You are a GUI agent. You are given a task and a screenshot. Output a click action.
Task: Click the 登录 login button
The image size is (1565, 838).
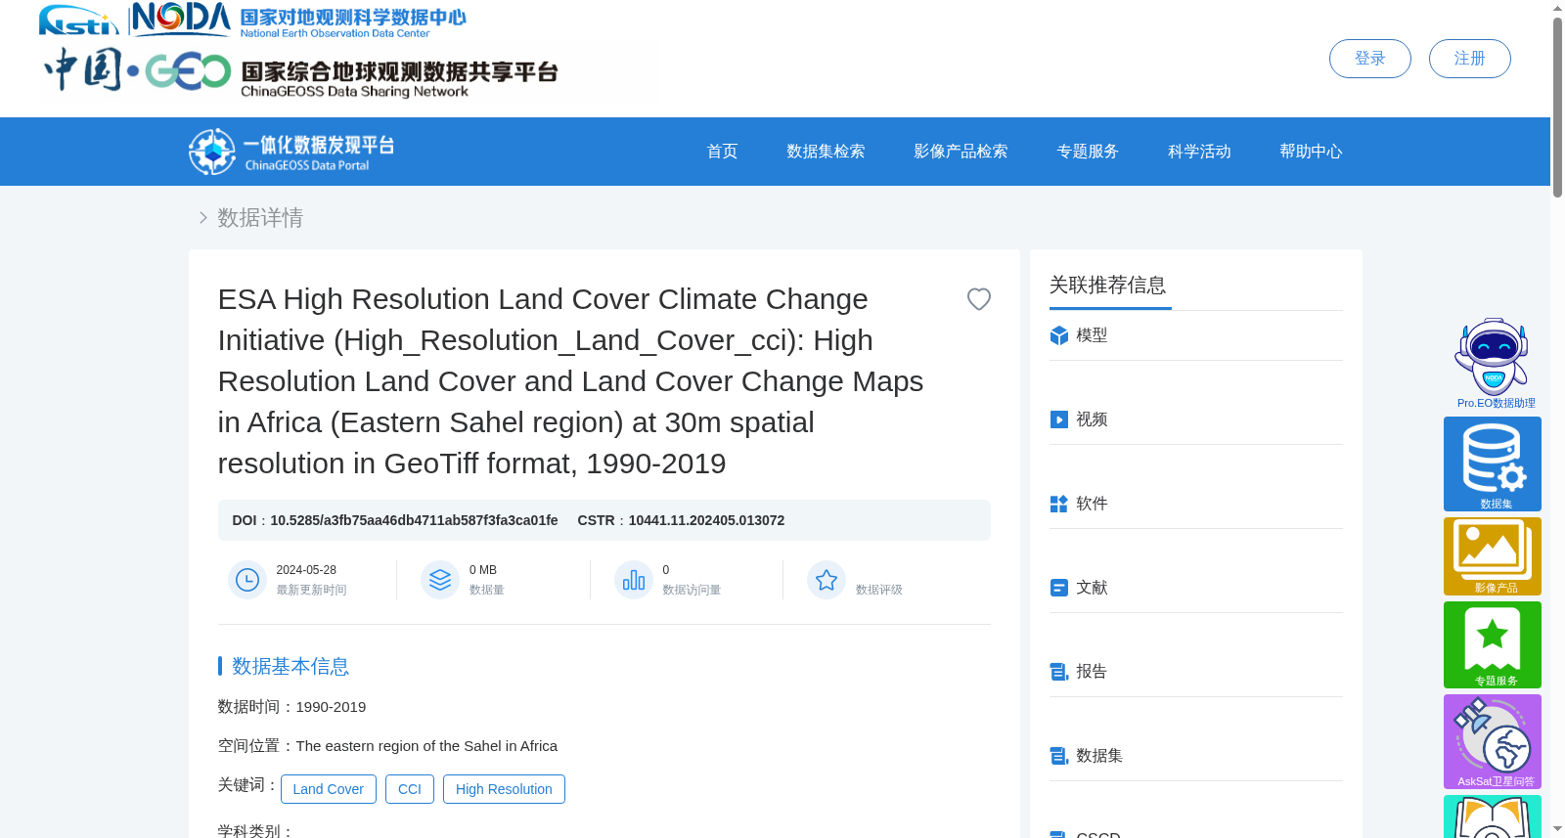pos(1369,59)
